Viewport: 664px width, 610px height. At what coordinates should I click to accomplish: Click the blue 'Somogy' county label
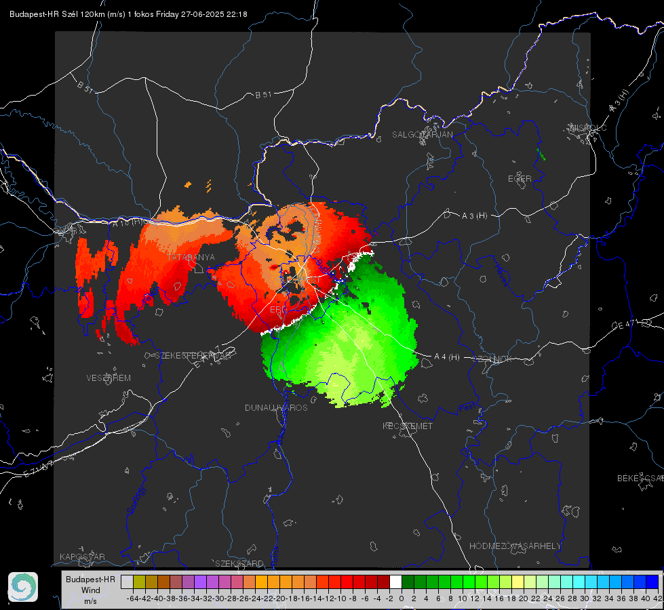pyautogui.click(x=136, y=500)
